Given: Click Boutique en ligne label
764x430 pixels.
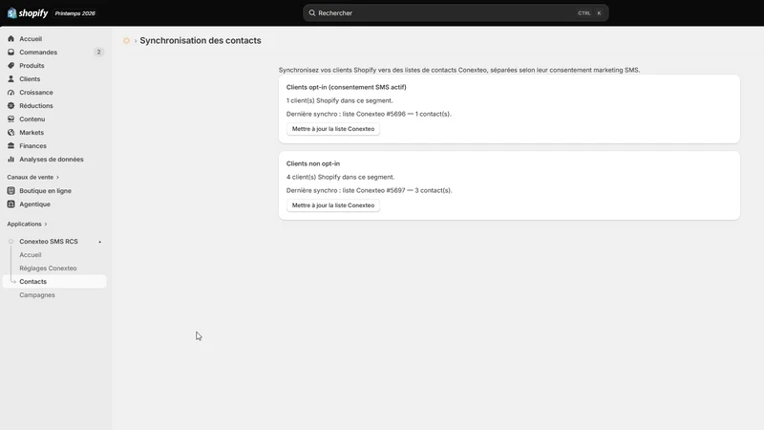Looking at the screenshot, I should point(45,190).
